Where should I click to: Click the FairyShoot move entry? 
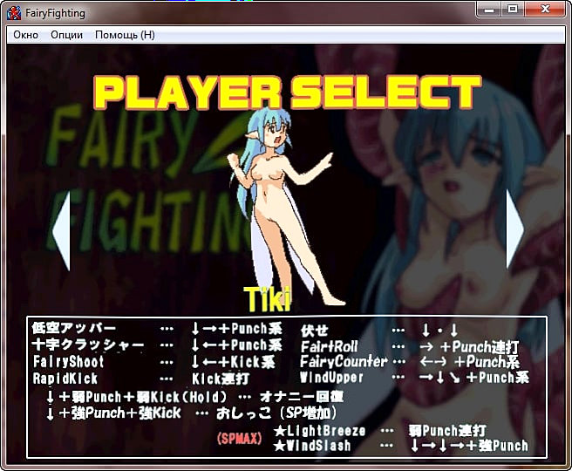69,362
